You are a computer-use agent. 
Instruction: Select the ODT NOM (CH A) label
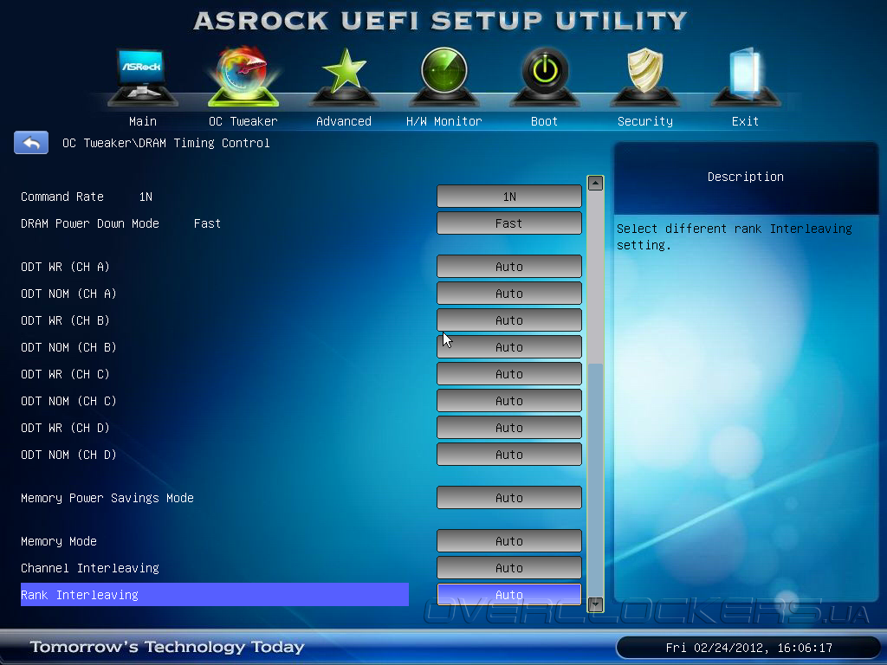68,294
